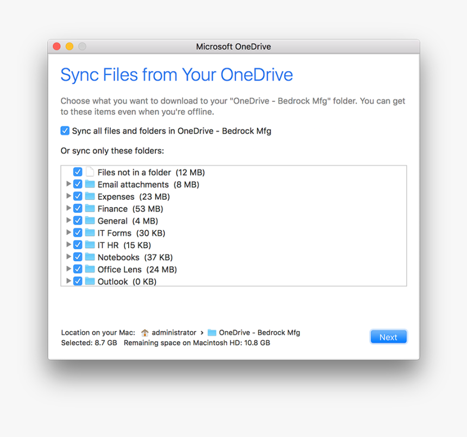Uncheck the General folder checkbox
Image resolution: width=467 pixels, height=437 pixels.
tap(78, 221)
